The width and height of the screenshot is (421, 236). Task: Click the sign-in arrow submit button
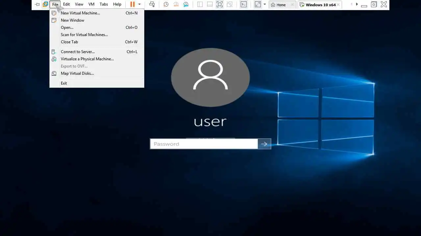pos(264,144)
